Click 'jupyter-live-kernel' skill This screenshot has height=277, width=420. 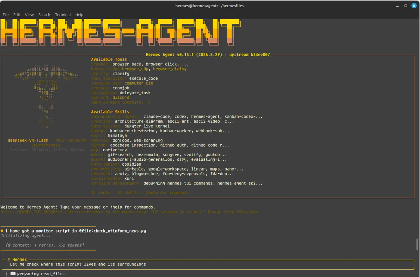pos(147,126)
